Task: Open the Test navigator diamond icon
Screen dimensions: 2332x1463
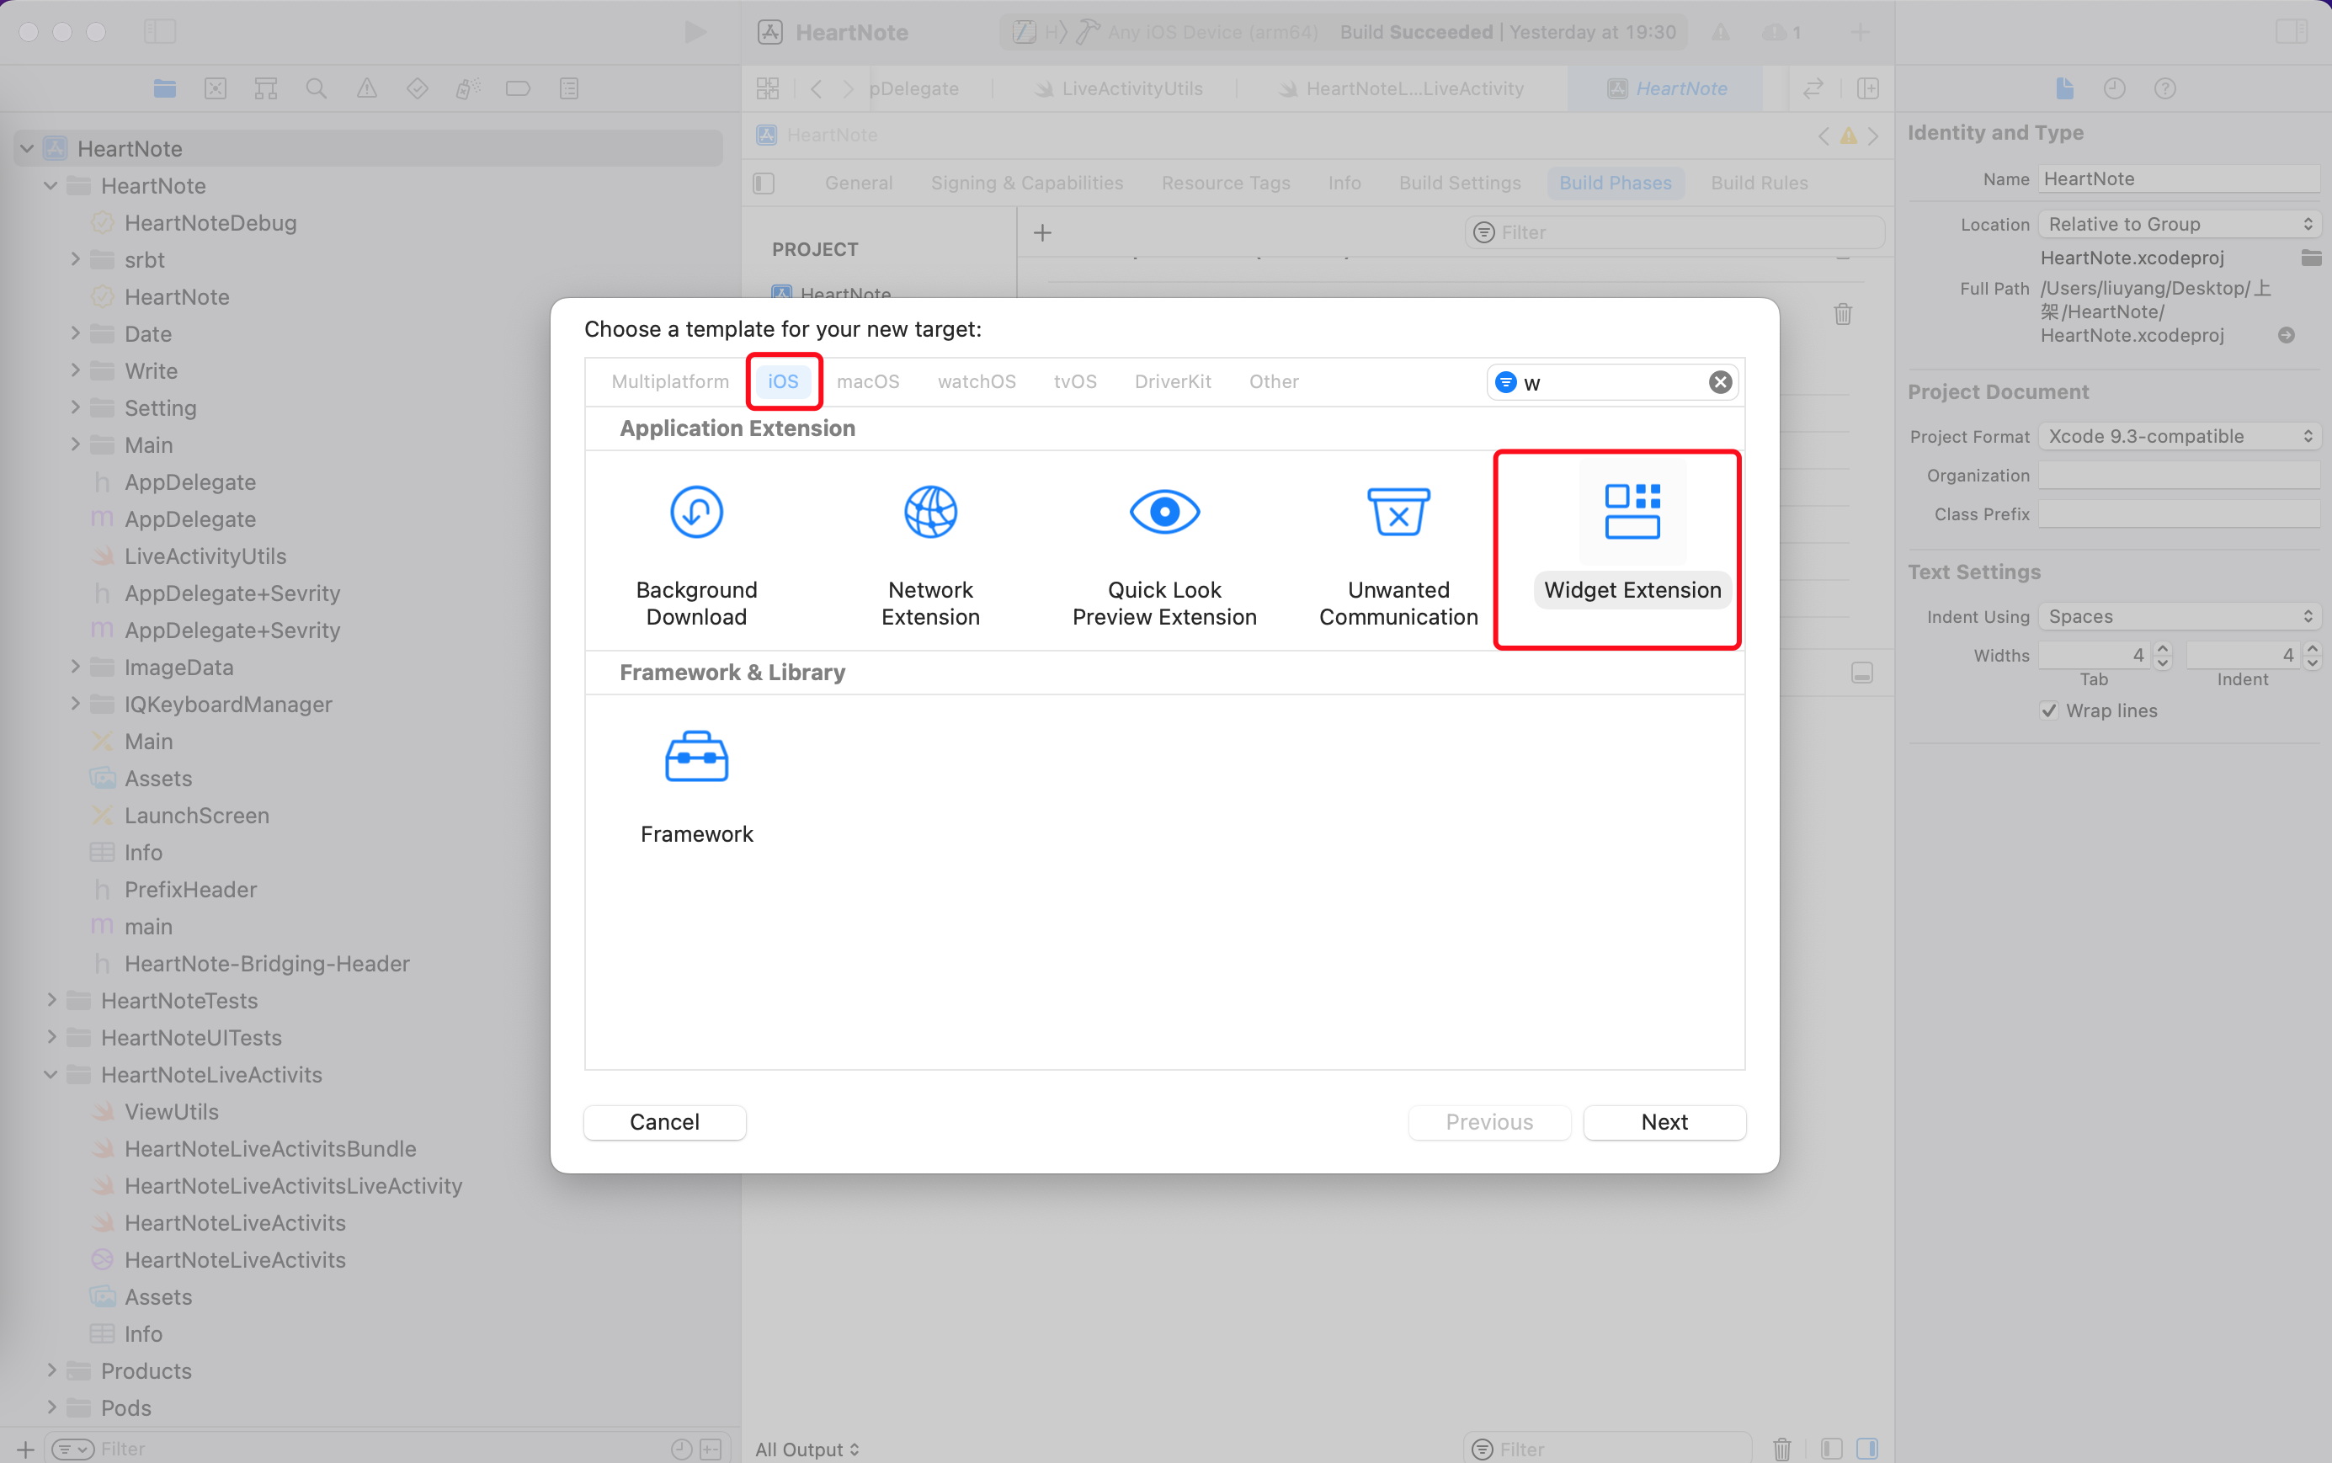Action: pyautogui.click(x=417, y=89)
